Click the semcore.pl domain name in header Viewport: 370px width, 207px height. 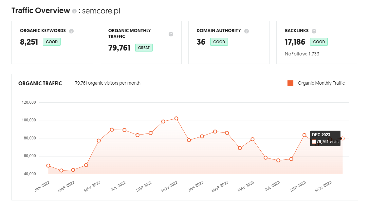101,11
